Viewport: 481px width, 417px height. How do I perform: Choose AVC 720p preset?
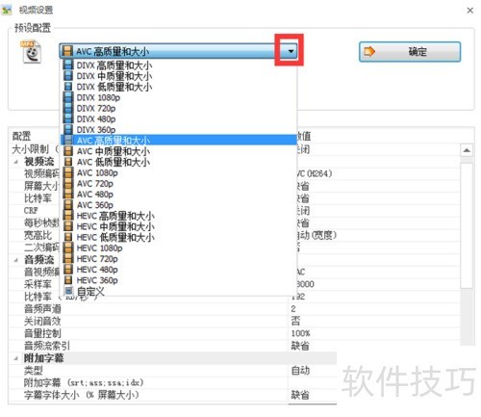tap(179, 184)
